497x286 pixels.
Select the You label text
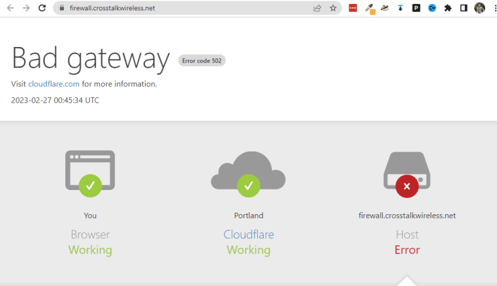pos(90,215)
